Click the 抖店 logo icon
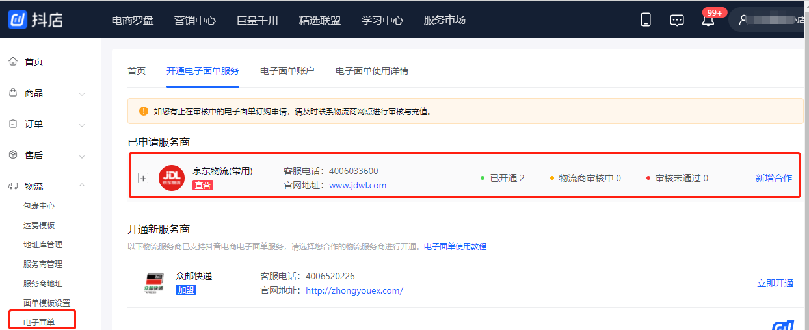809x330 pixels. click(18, 19)
